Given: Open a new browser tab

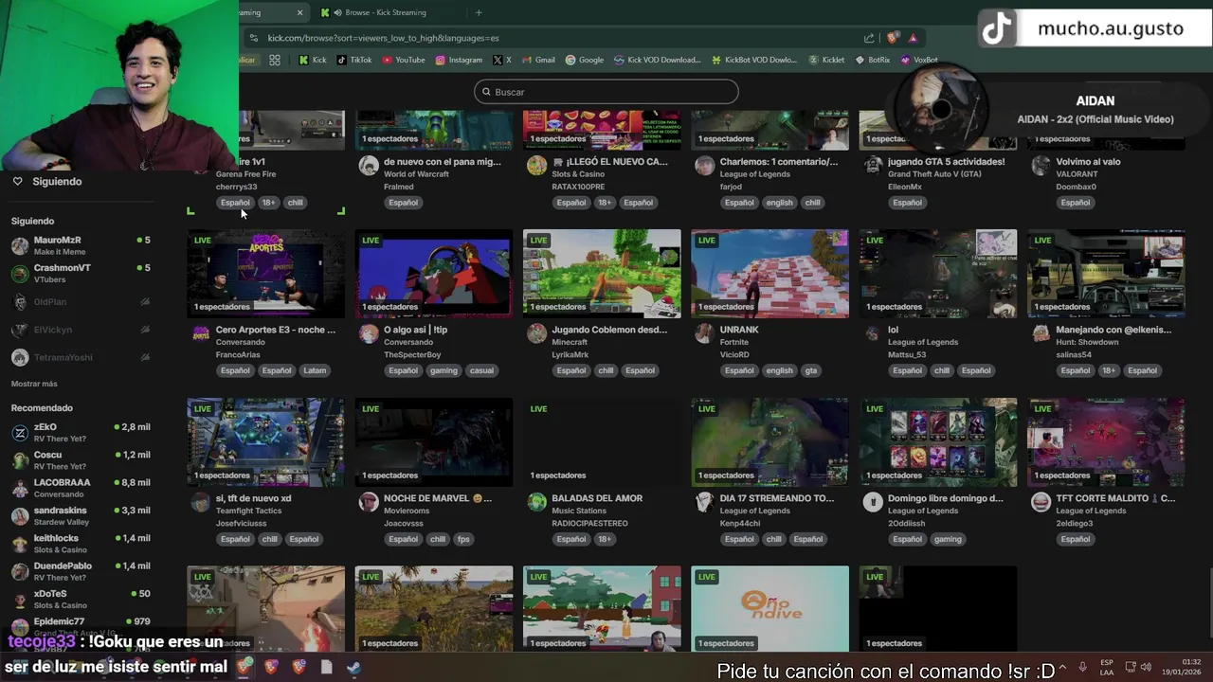Looking at the screenshot, I should (x=479, y=12).
